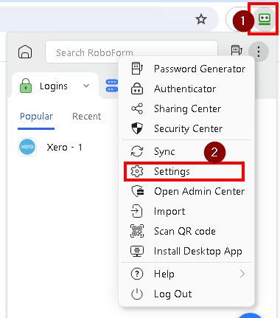Switch to the Recent tab
Image resolution: width=280 pixels, height=318 pixels.
pyautogui.click(x=86, y=116)
